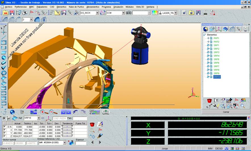Click the alignment axes icon before SCM
251x151 pixels.
pos(103,13)
